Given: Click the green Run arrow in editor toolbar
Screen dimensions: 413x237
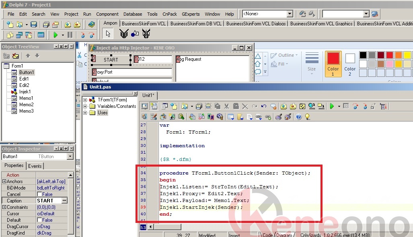Looking at the screenshot, I should point(332,106).
